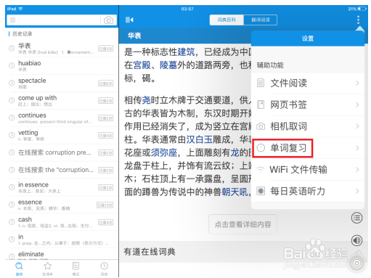The height and width of the screenshot is (278, 371).
Task: Select history entry eliminate
Action: click(62, 254)
